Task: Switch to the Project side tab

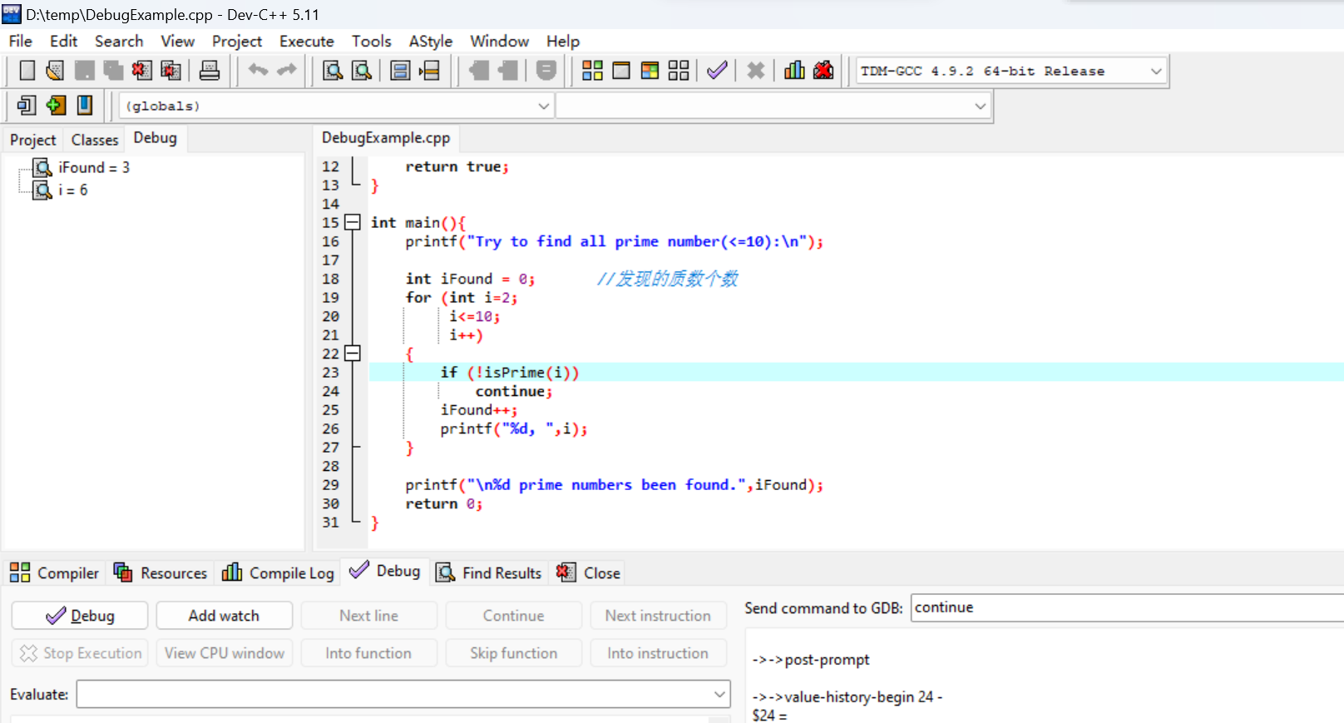Action: [33, 140]
